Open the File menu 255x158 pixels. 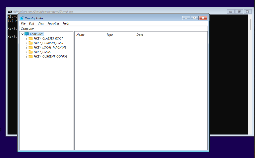pos(23,23)
